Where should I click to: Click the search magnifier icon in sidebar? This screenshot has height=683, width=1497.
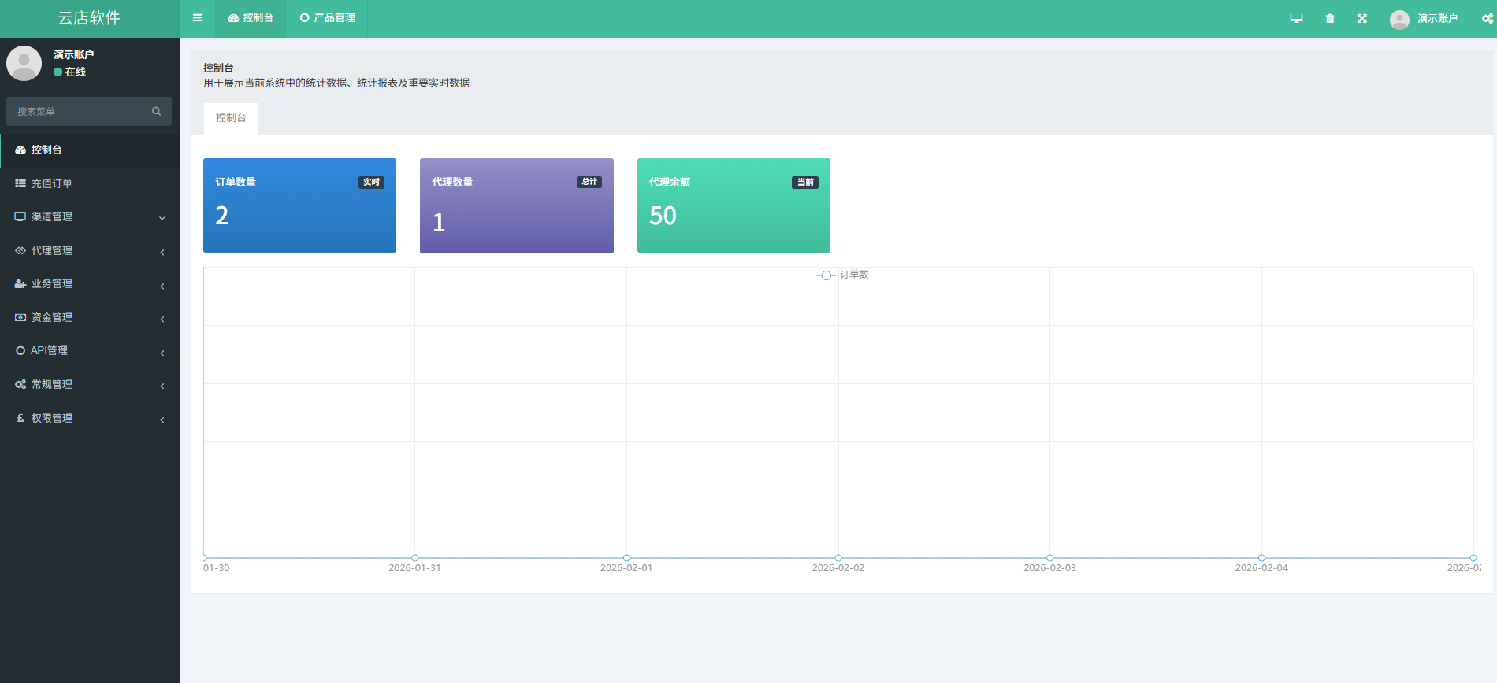[156, 112]
